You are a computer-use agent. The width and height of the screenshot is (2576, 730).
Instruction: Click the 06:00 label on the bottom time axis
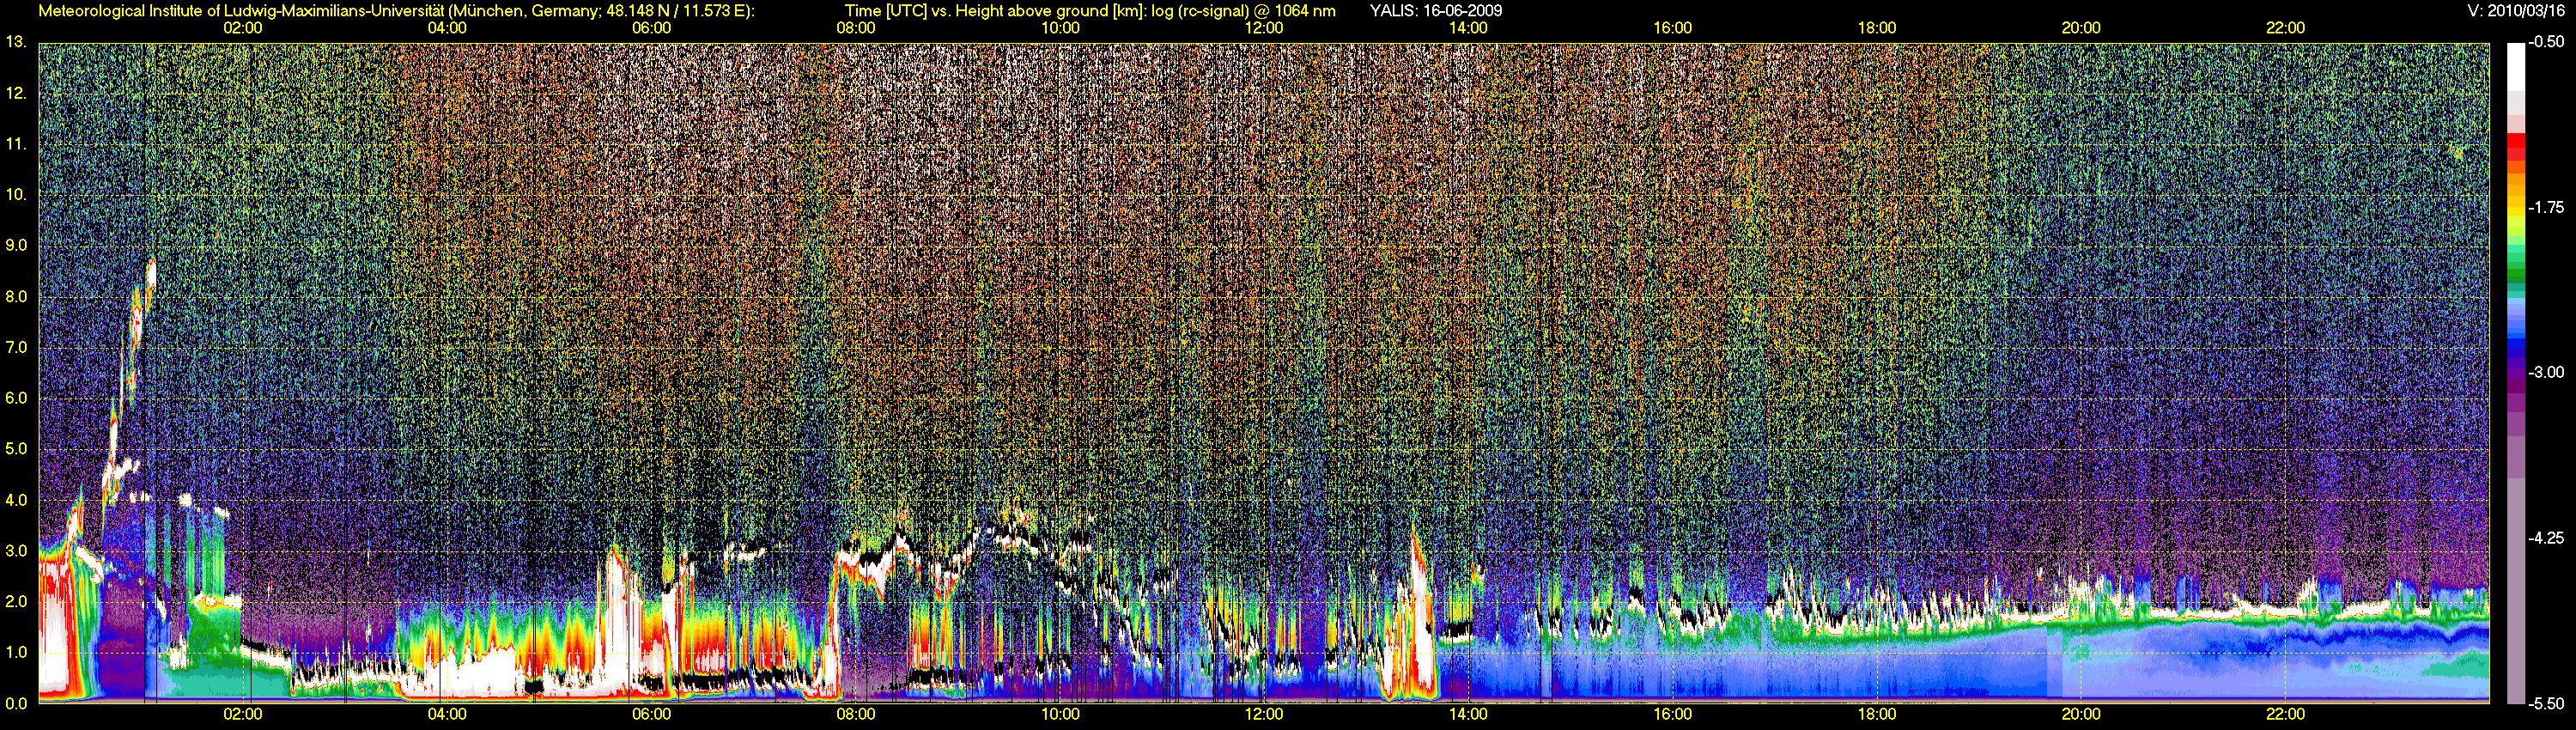pos(651,714)
